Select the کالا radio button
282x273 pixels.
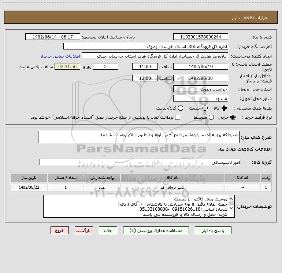click(x=224, y=108)
